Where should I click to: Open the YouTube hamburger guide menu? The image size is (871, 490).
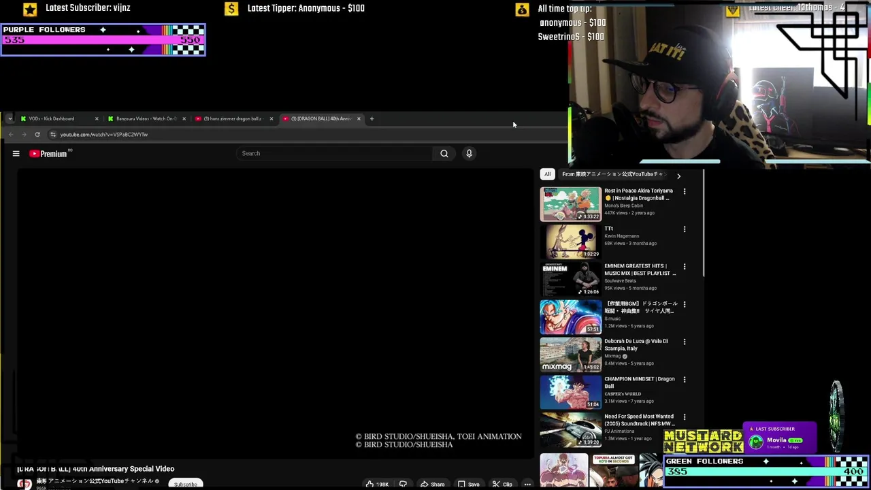tap(16, 154)
